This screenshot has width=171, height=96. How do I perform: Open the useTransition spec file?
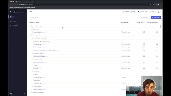pos(40,89)
